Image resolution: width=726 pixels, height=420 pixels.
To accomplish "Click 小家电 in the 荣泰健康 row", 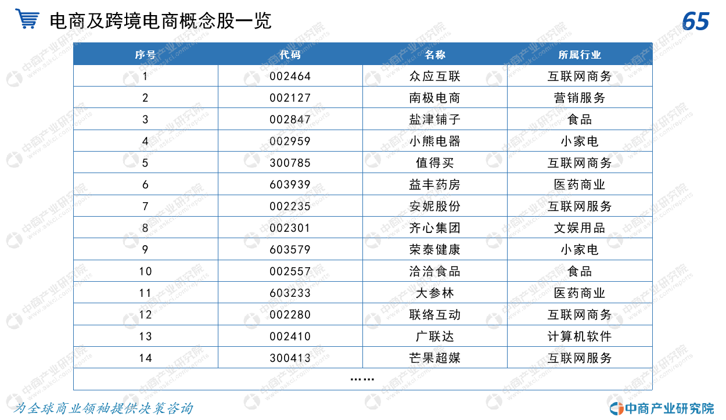I will pos(580,250).
